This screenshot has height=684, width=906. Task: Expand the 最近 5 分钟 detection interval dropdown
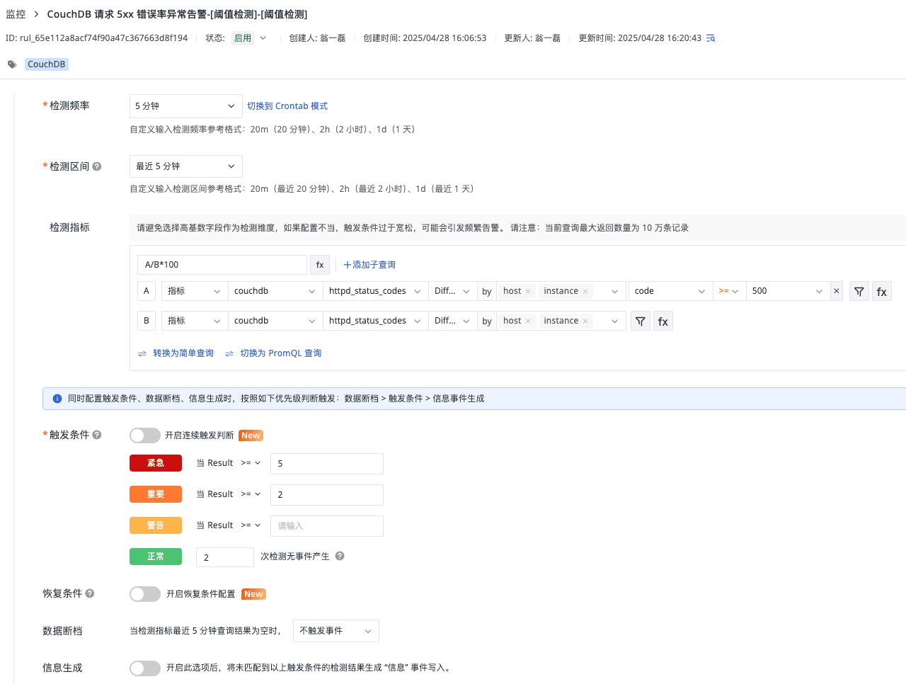click(x=185, y=166)
